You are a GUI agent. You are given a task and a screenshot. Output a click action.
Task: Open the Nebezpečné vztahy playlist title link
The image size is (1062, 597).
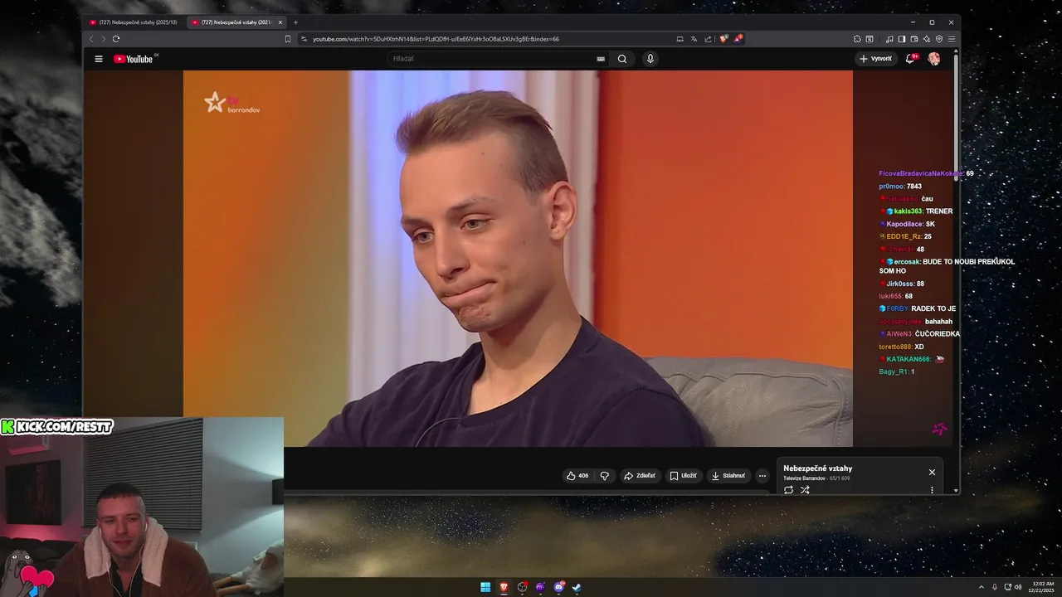pyautogui.click(x=817, y=468)
